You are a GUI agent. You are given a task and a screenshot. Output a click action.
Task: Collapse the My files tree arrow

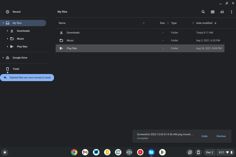3,23
